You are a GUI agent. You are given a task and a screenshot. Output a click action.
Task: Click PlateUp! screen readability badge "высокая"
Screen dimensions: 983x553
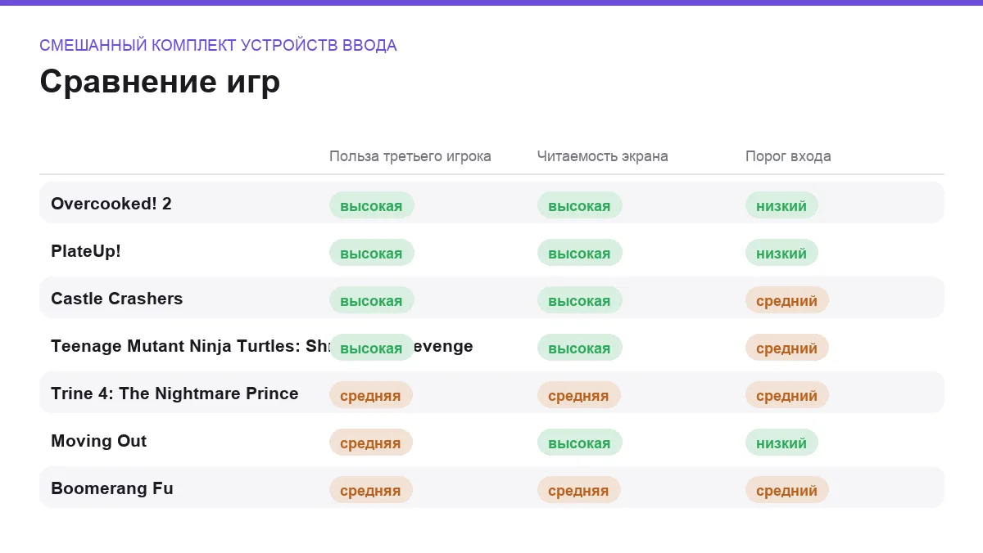point(580,253)
